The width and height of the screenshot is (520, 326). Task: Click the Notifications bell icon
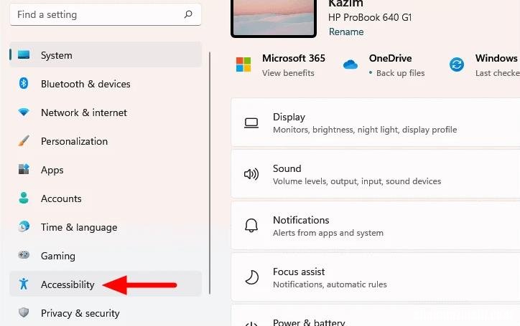[x=251, y=226]
